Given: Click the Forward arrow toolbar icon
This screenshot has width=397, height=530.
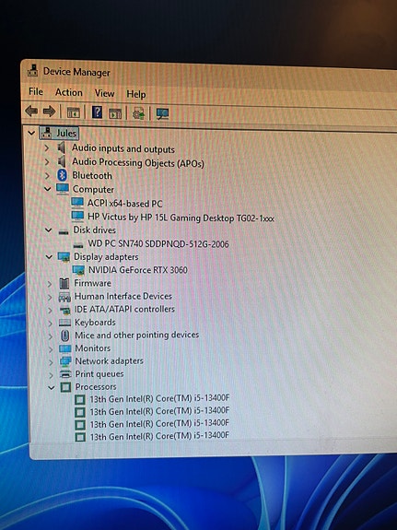Looking at the screenshot, I should 50,112.
